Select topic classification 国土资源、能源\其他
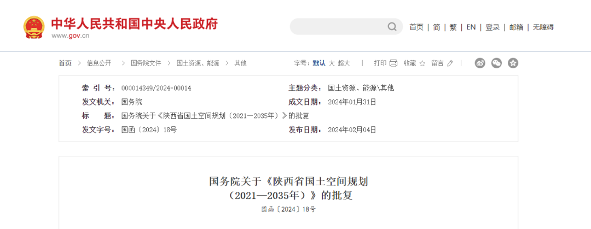 (361, 88)
